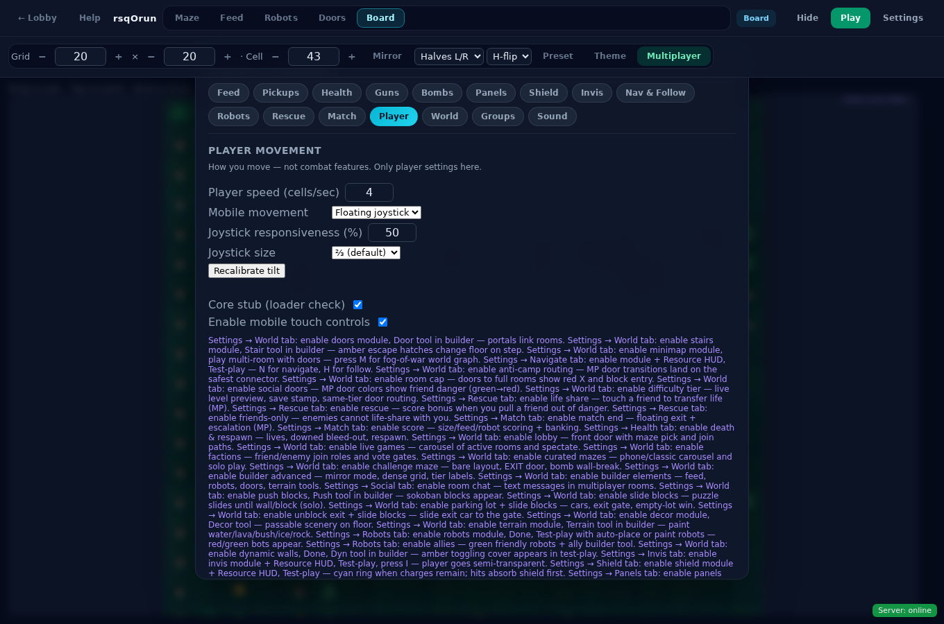Decrease cell size with minus stepper
Image resolution: width=944 pixels, height=624 pixels.
tap(276, 57)
